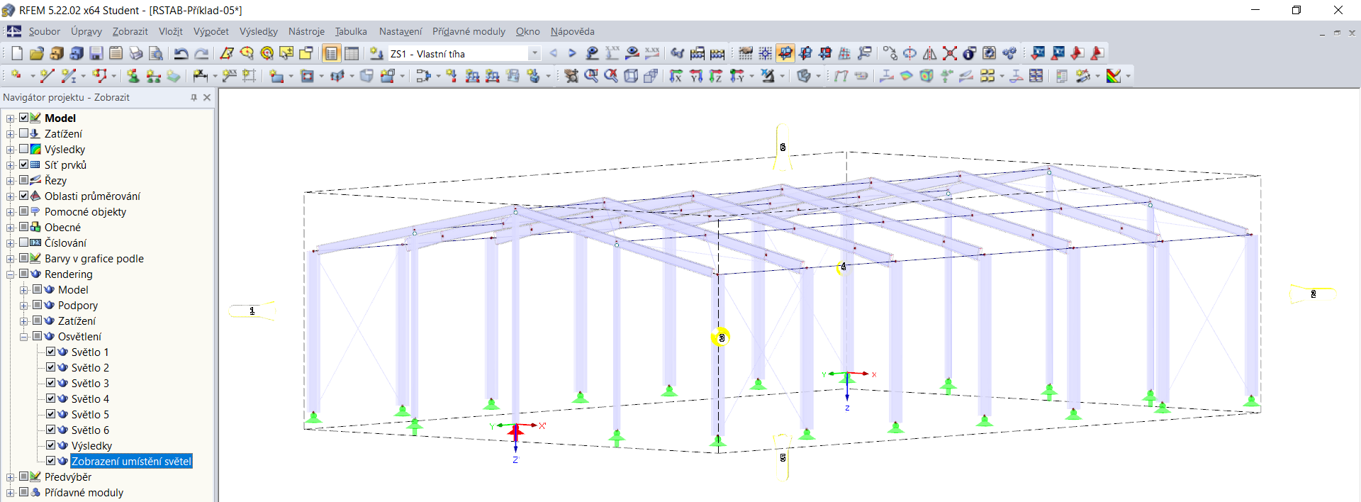The image size is (1361, 502).
Task: Expand the Barvy v grafice podle node
Action: [11, 259]
